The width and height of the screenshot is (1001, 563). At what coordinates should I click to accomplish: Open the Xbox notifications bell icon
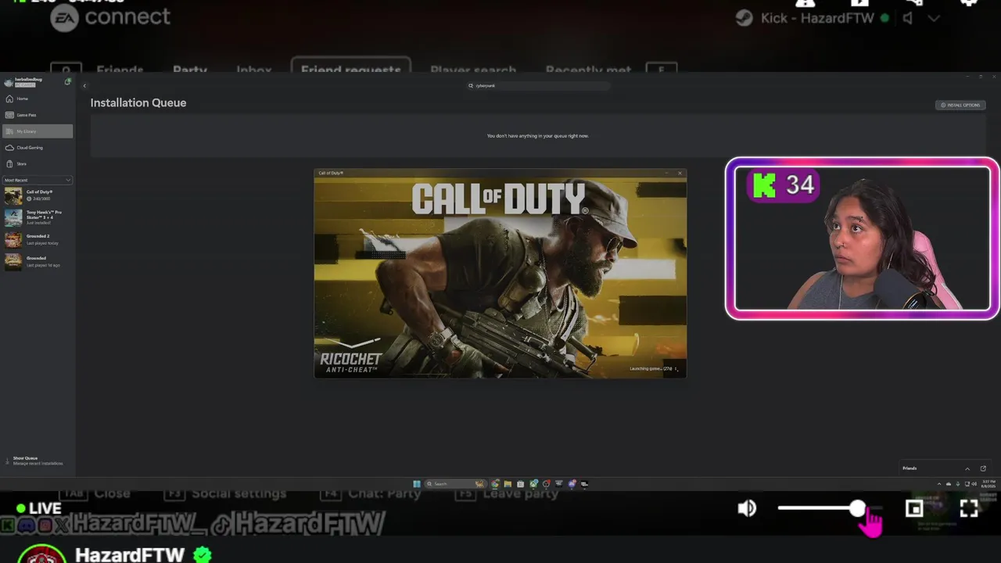click(x=68, y=81)
